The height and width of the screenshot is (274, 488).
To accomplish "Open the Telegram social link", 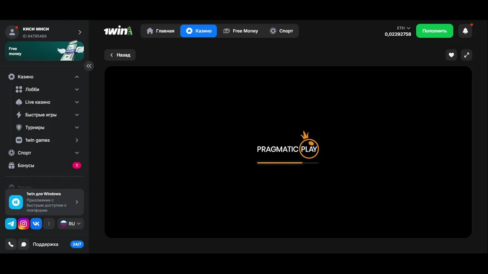I will [x=11, y=224].
